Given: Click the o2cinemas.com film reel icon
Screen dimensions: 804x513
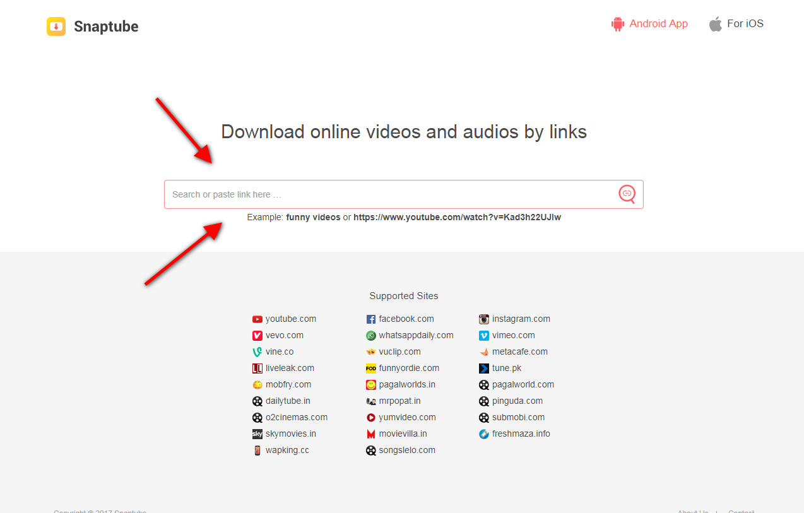Looking at the screenshot, I should pyautogui.click(x=257, y=418).
